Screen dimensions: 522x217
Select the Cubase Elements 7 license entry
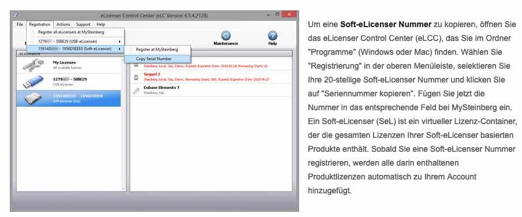(211, 90)
